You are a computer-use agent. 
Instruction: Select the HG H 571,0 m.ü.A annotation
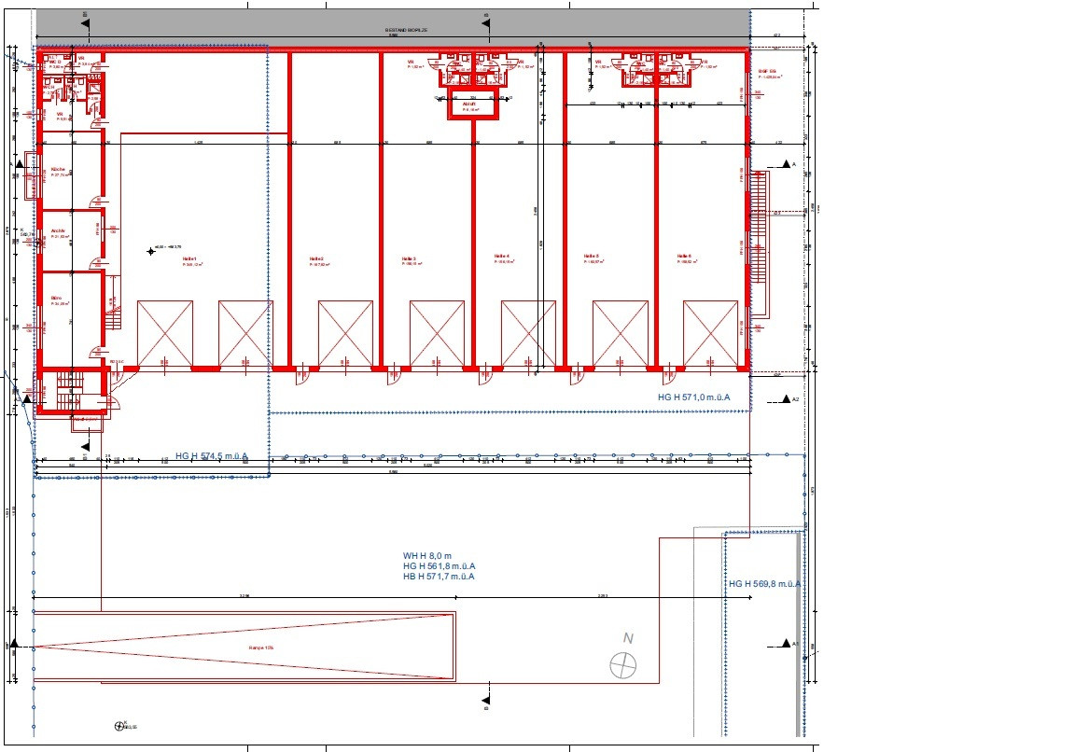[692, 397]
